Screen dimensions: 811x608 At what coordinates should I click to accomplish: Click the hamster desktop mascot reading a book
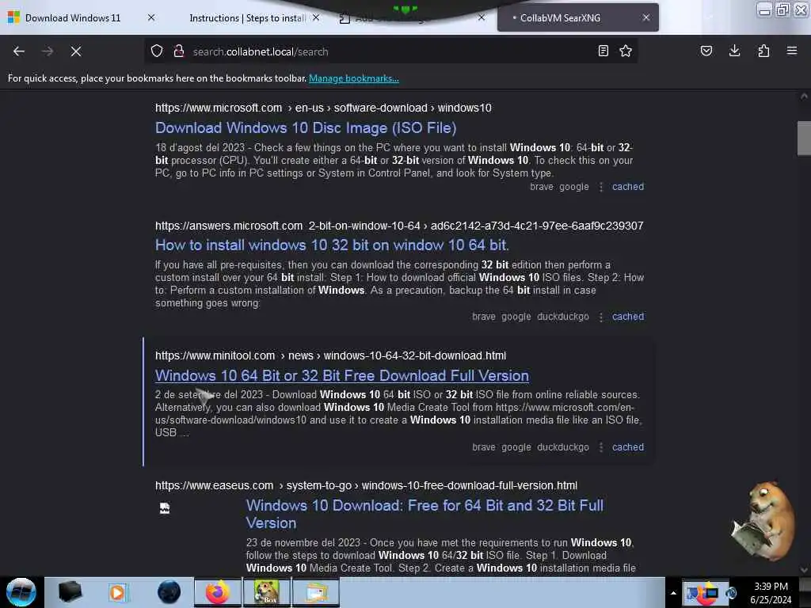tap(764, 522)
